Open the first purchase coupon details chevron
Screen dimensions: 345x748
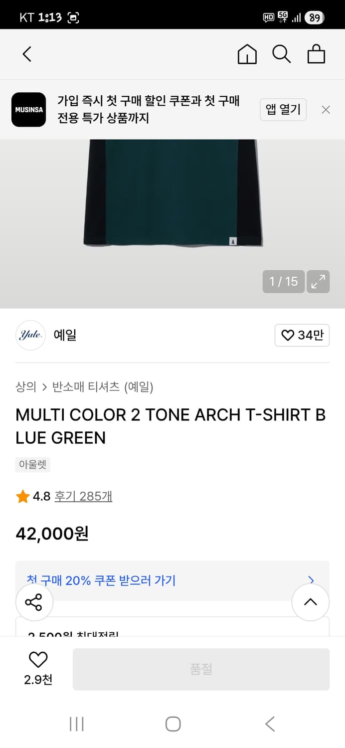click(310, 580)
